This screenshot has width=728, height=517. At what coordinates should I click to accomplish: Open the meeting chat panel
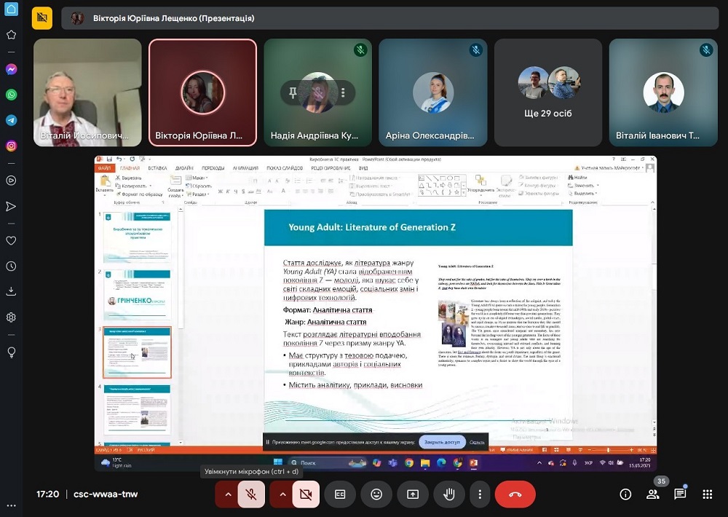(x=680, y=494)
